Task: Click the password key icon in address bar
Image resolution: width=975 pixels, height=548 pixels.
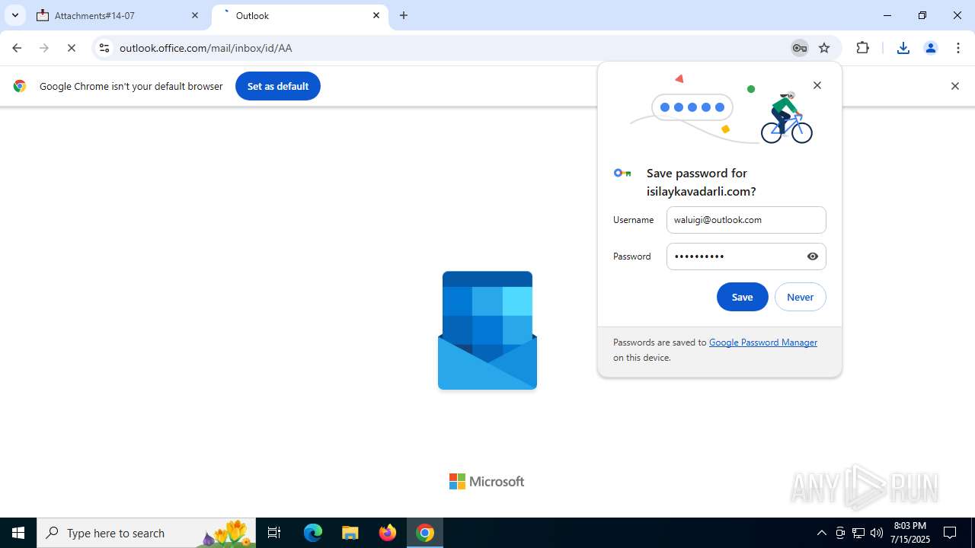Action: coord(799,48)
